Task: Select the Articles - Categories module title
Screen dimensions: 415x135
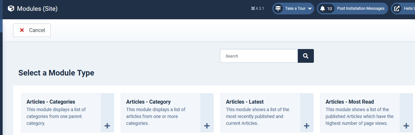Action: click(51, 102)
